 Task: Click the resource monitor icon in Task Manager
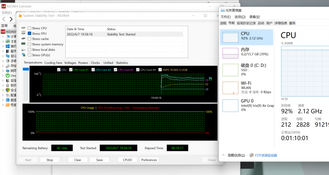coord(252,155)
